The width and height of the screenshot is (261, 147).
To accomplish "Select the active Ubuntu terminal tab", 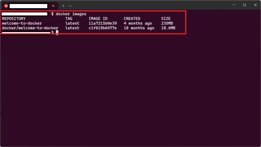I will point(30,6).
